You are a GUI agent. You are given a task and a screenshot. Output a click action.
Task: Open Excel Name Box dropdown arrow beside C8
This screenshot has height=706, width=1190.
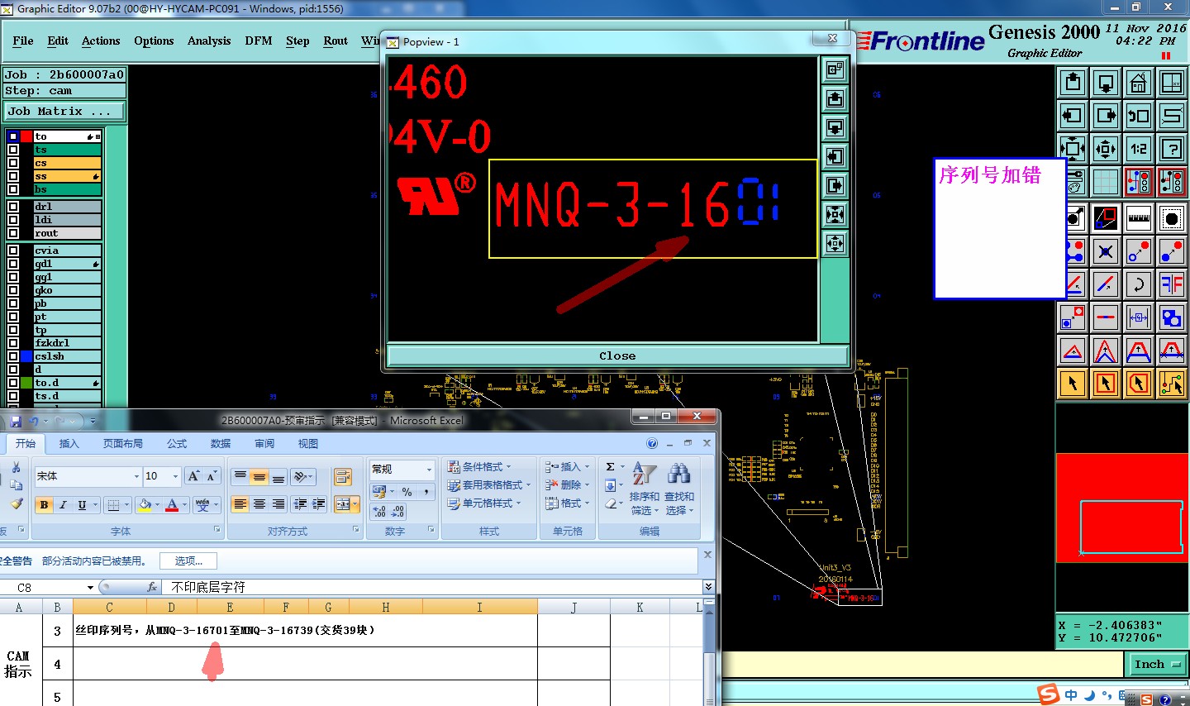tap(90, 588)
